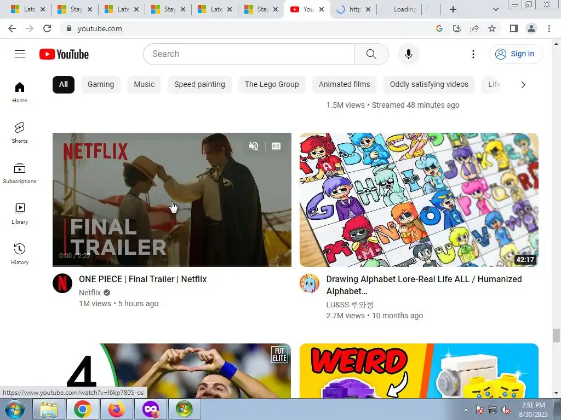Unmute the One Piece trailer preview
561x420 pixels.
tap(254, 145)
